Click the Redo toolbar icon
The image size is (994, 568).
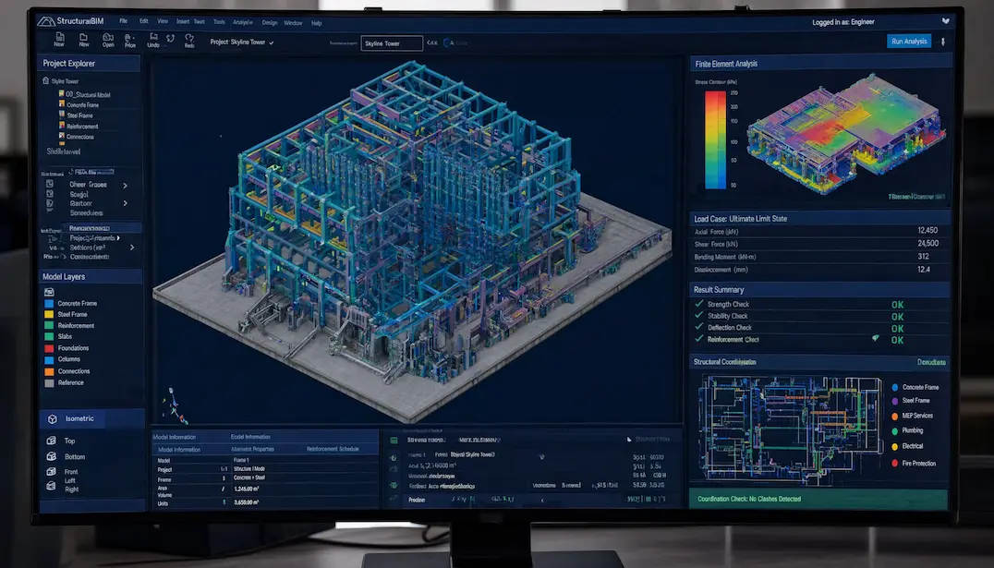(x=188, y=39)
